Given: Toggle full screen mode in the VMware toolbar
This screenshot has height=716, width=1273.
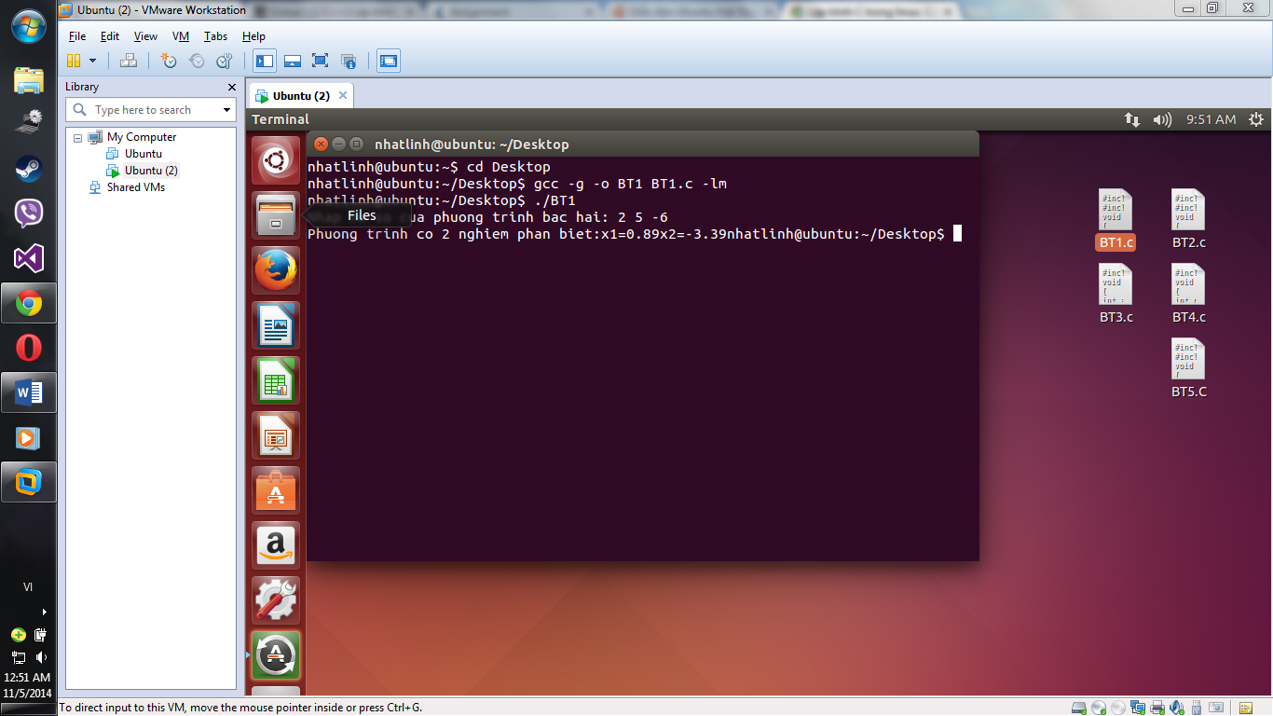Looking at the screenshot, I should (x=319, y=60).
